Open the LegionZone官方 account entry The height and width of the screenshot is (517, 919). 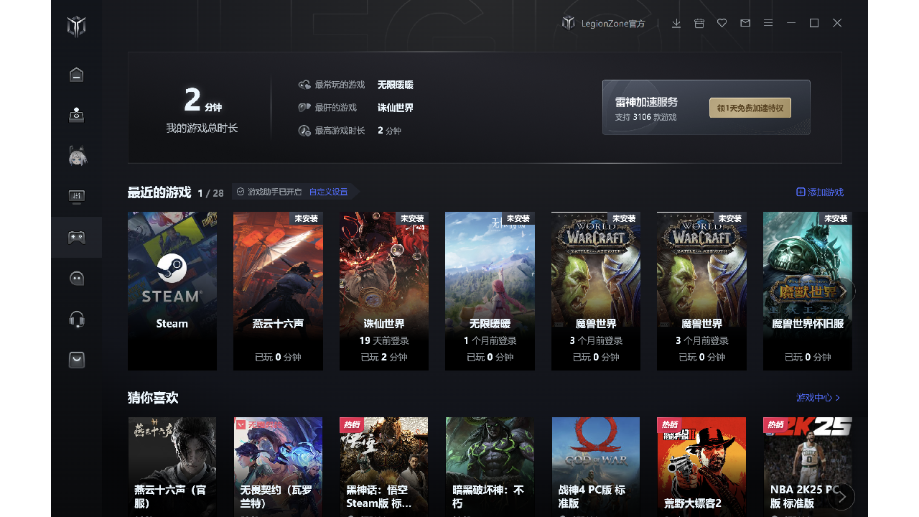pos(604,24)
